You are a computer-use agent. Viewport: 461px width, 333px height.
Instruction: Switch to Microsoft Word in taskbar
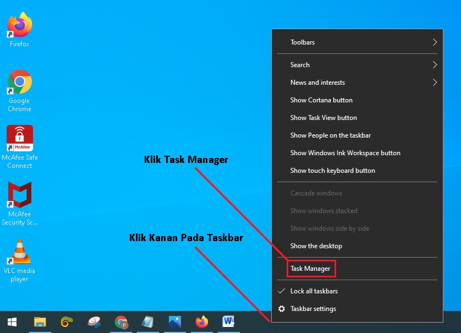pos(229,322)
